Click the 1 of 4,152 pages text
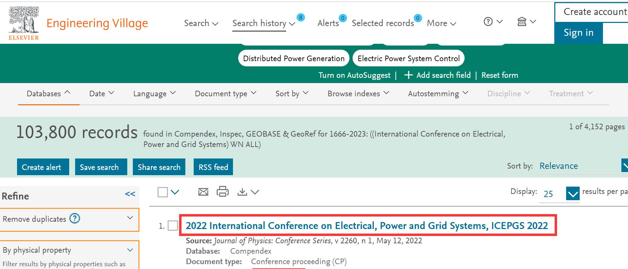 tap(597, 127)
